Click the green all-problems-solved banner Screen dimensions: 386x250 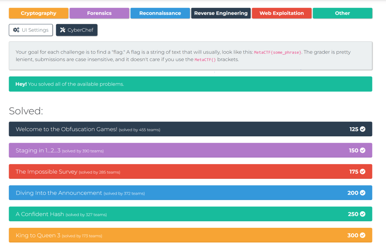190,84
